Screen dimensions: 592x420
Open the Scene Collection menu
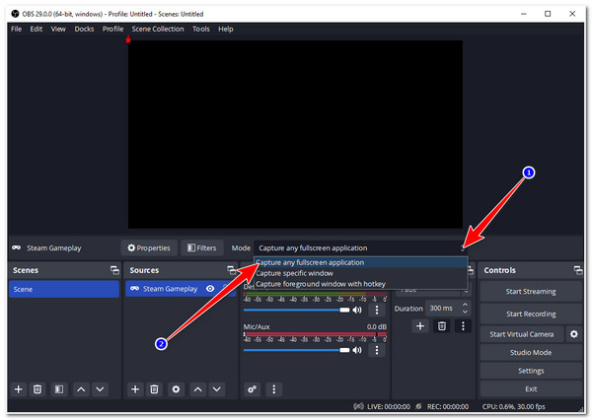tap(158, 29)
